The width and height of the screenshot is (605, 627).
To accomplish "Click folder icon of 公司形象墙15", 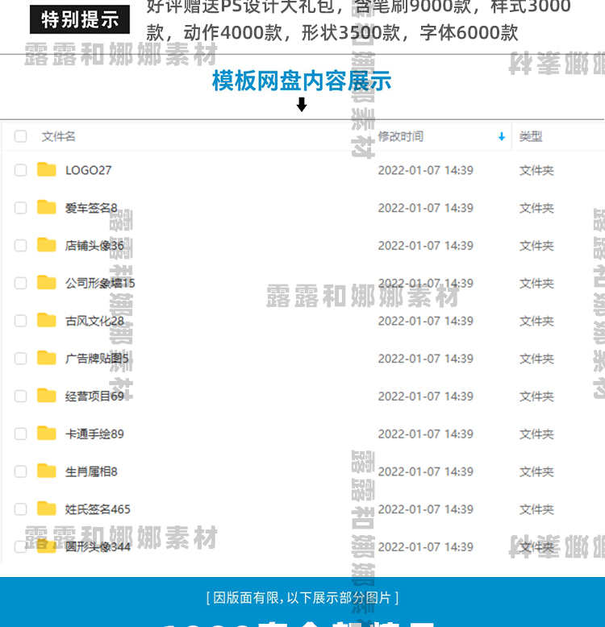I will tap(47, 282).
